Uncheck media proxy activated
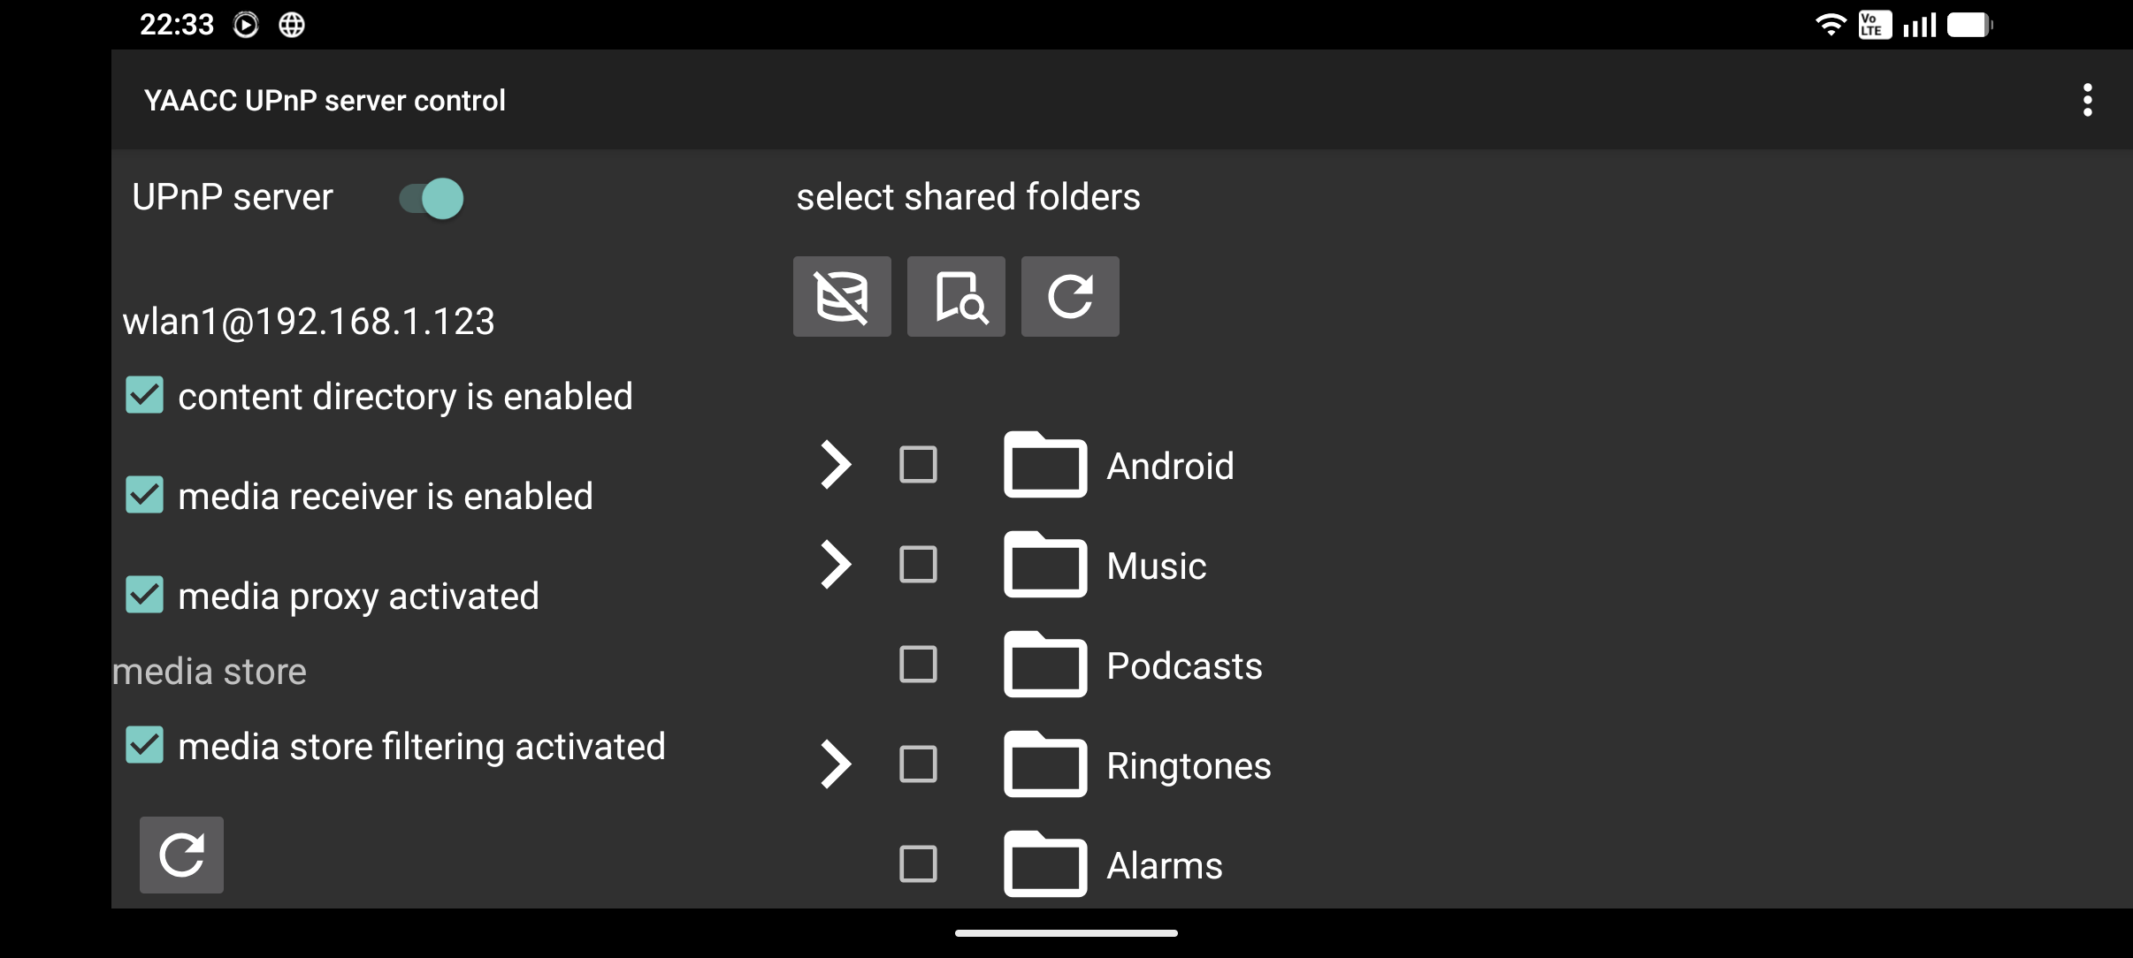The width and height of the screenshot is (2133, 958). pyautogui.click(x=145, y=596)
